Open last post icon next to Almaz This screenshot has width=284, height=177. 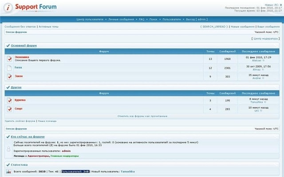263,69
